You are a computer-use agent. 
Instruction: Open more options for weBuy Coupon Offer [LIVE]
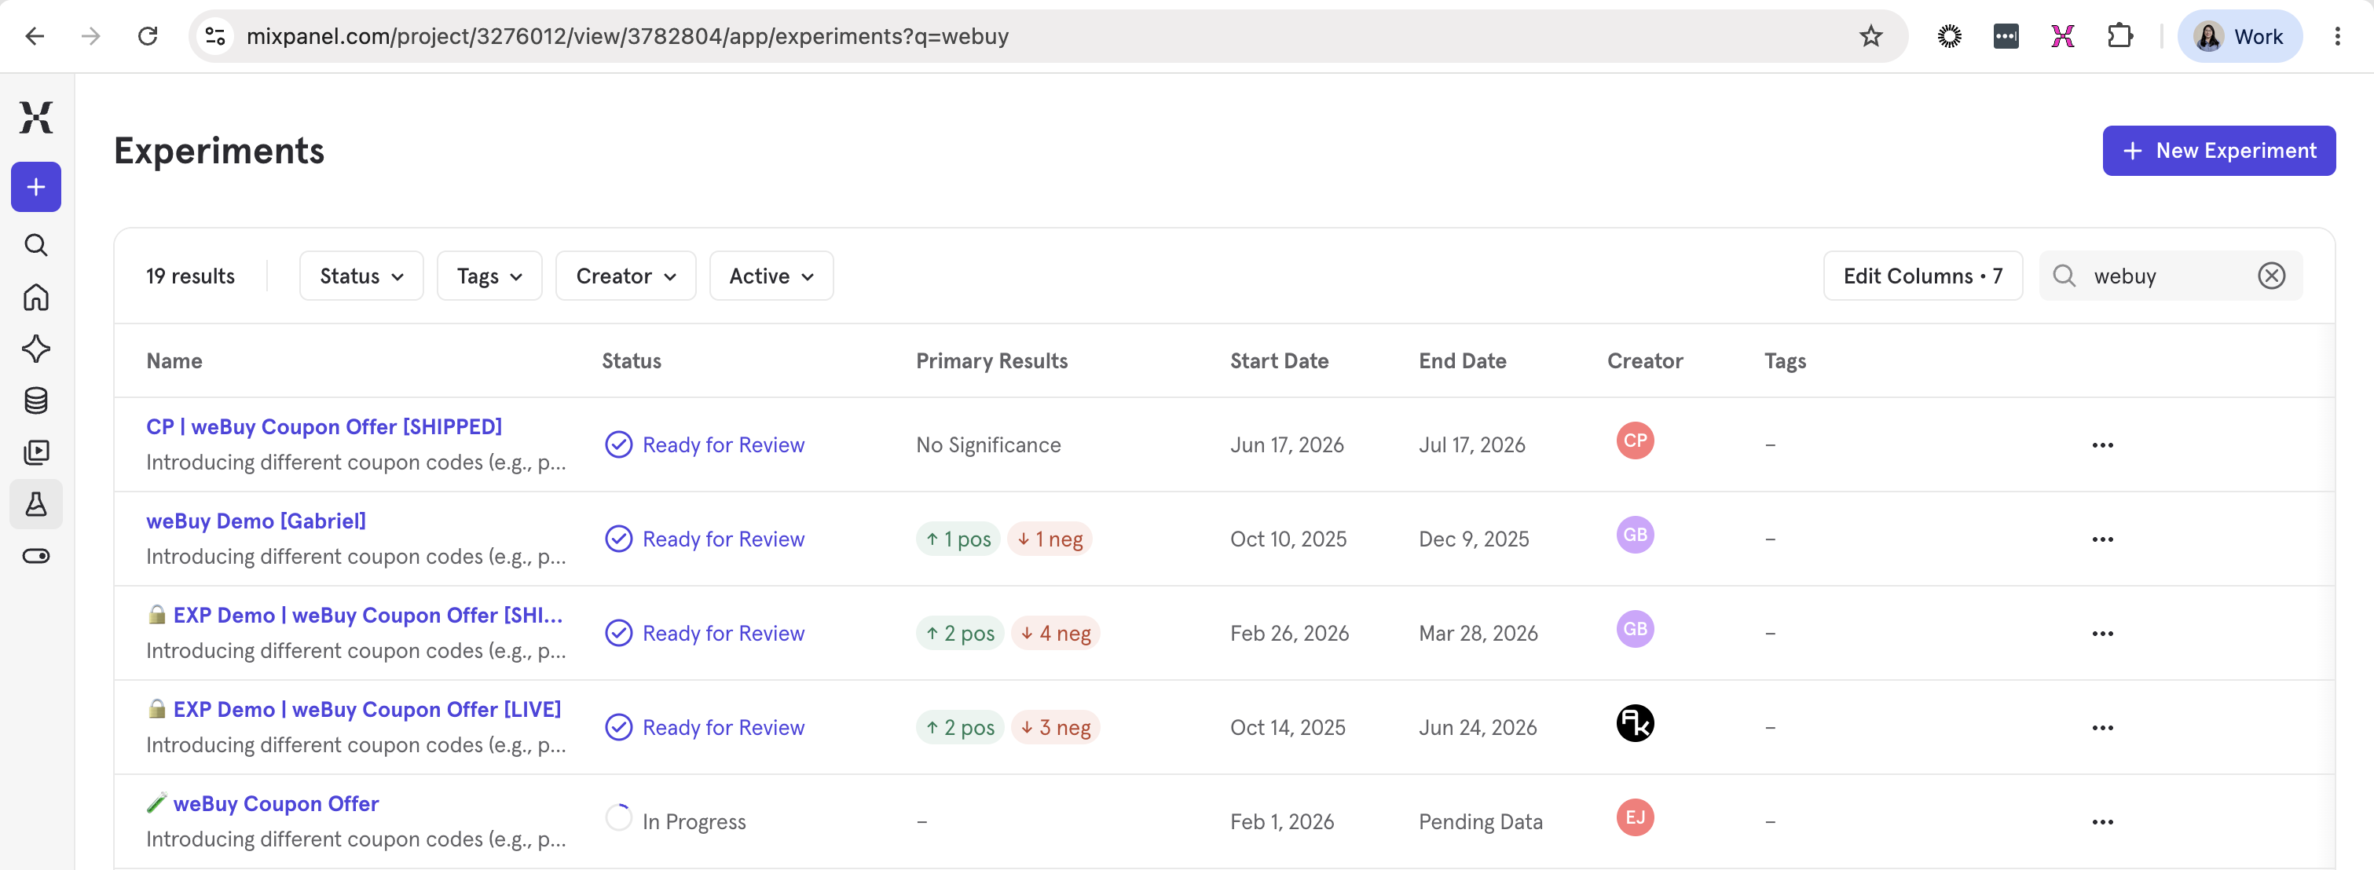pos(2102,727)
